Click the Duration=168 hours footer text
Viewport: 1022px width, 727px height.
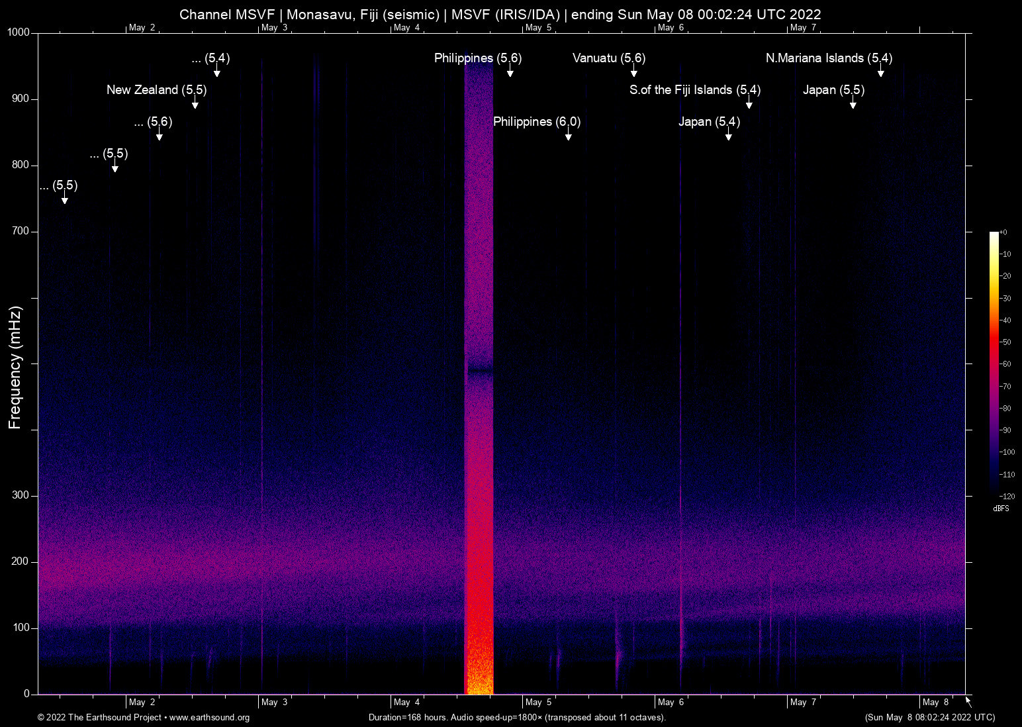pos(516,718)
